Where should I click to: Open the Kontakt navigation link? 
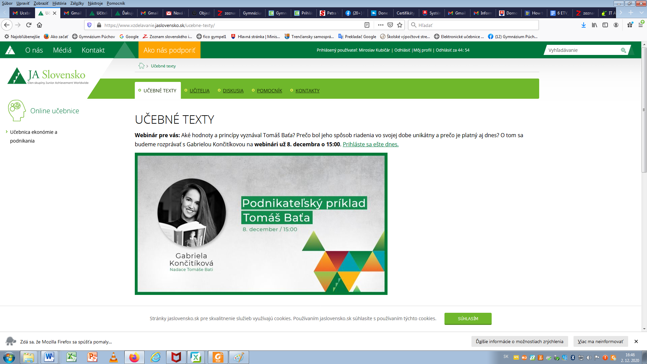point(93,50)
